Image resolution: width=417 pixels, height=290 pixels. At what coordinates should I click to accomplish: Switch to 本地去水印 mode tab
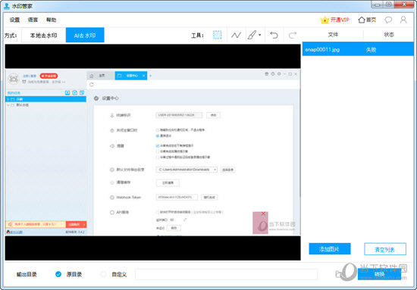point(44,35)
